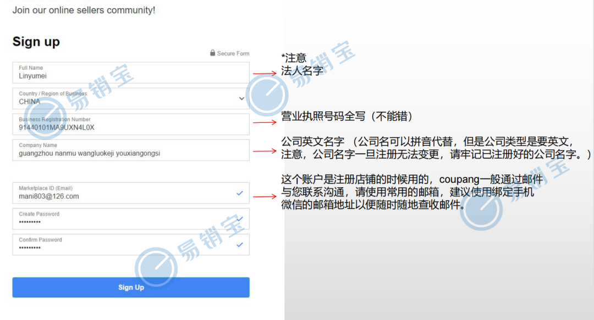Click the Marketplace ID (Email) field
The width and height of the screenshot is (594, 320).
(x=131, y=193)
